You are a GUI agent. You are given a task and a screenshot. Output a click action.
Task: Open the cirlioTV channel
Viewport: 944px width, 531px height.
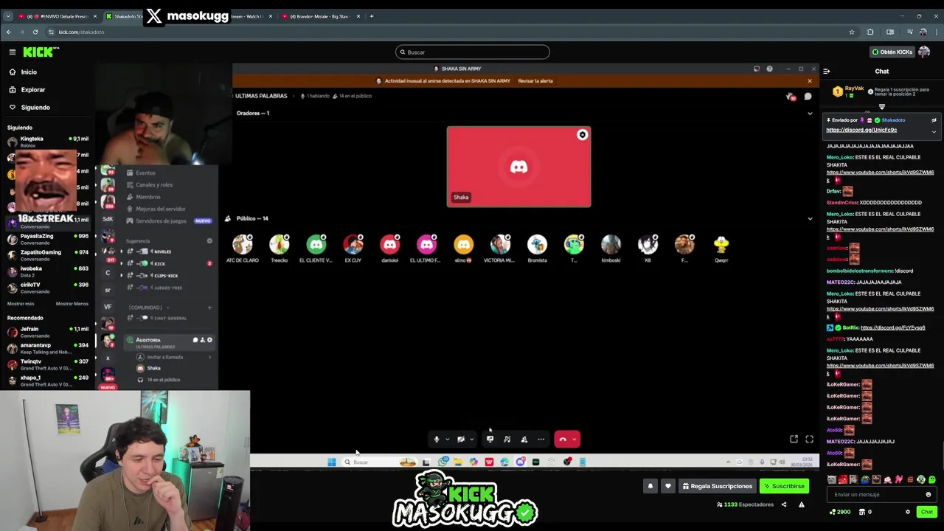[48, 288]
